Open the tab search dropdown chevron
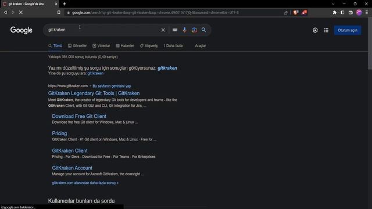Viewport: 372px width, 209px height. [x=333, y=4]
